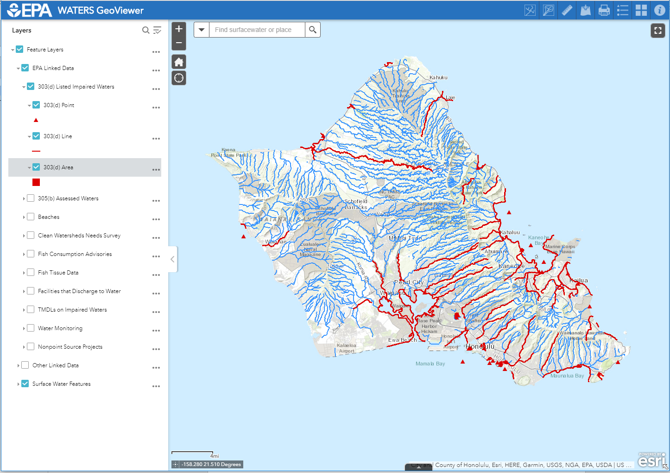The width and height of the screenshot is (670, 473).
Task: Expand the Other Linked Data group
Action: pos(18,365)
